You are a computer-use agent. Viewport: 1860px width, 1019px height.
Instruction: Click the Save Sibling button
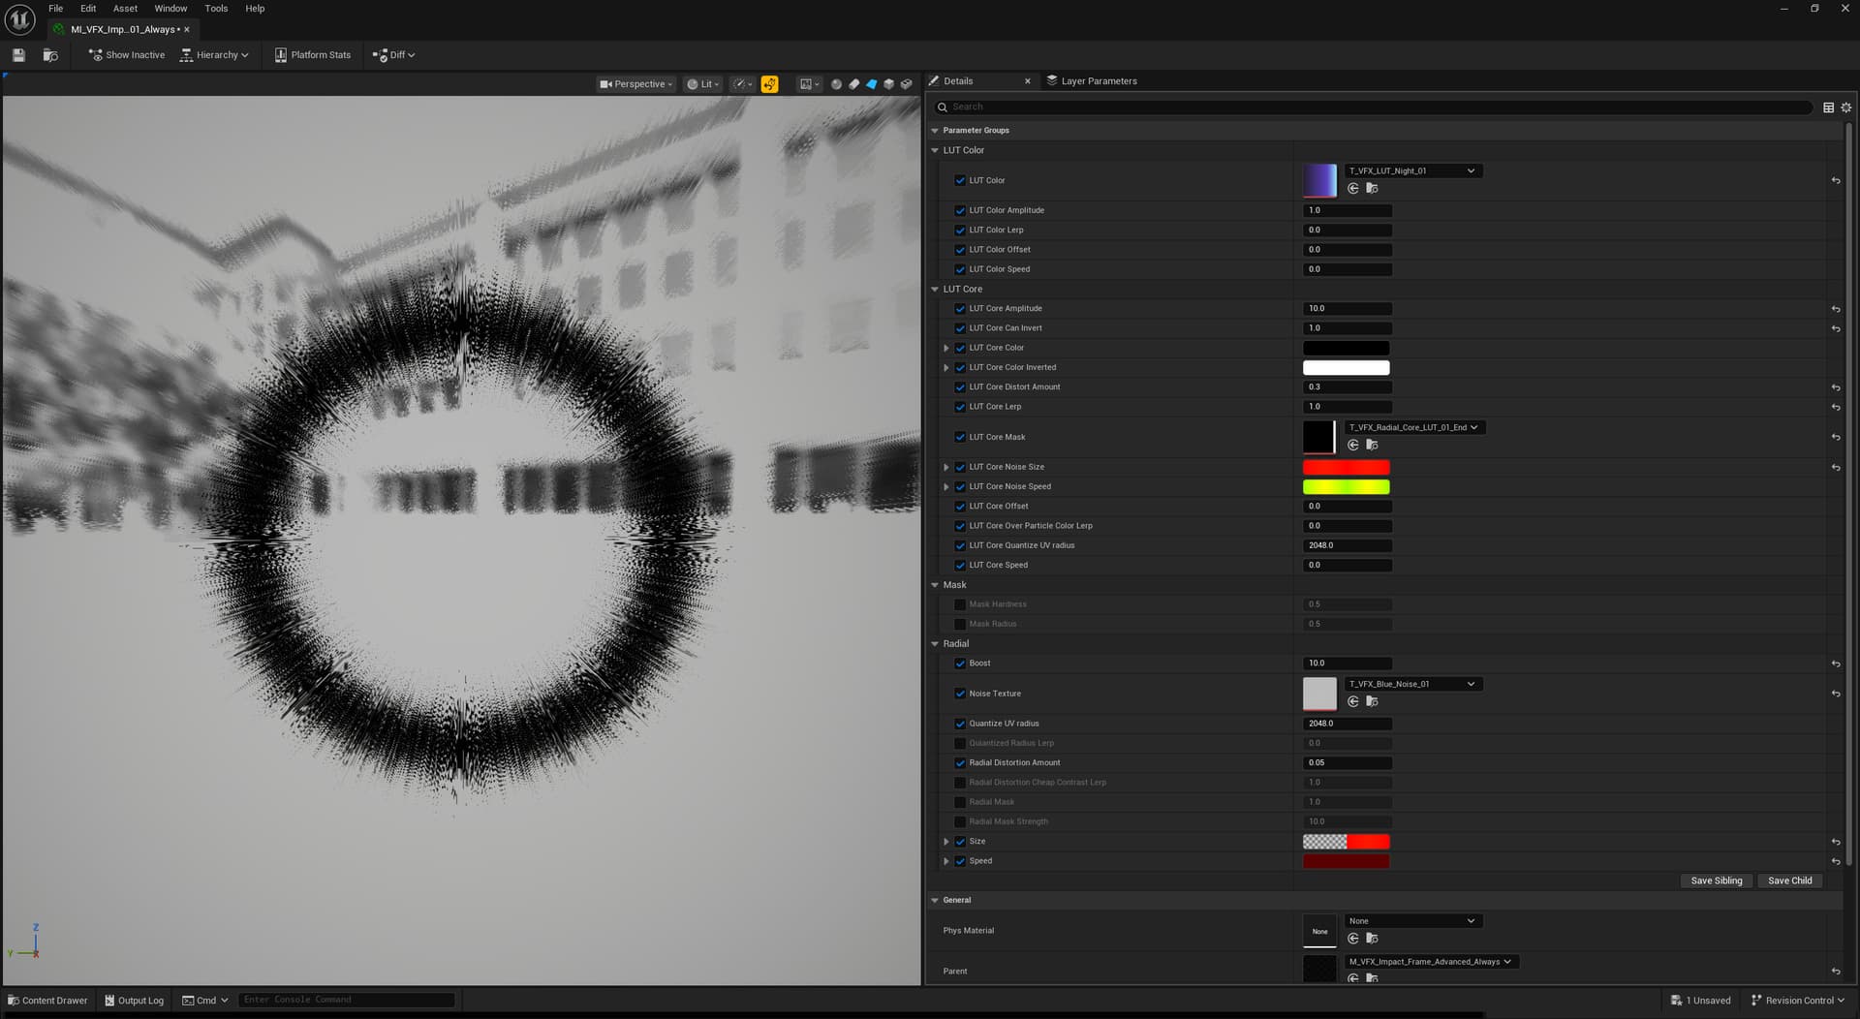point(1716,880)
